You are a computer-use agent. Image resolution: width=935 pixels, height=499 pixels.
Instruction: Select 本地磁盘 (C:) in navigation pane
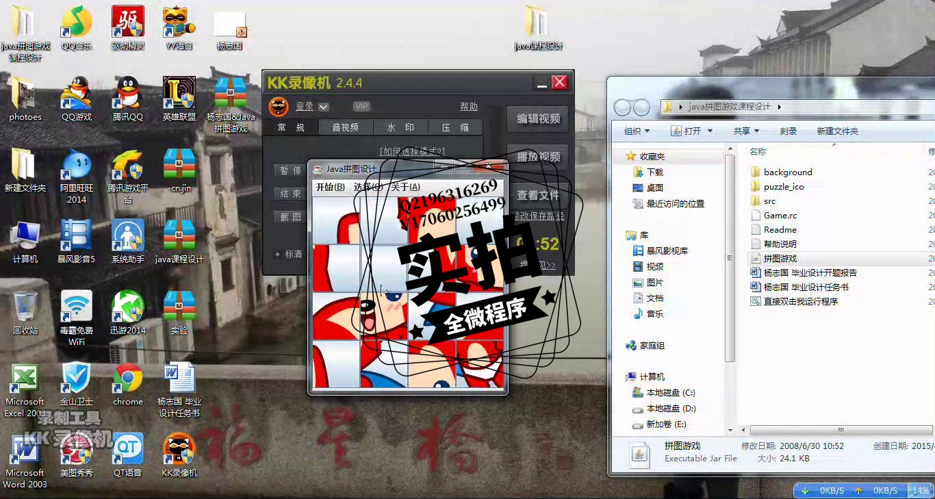[663, 393]
